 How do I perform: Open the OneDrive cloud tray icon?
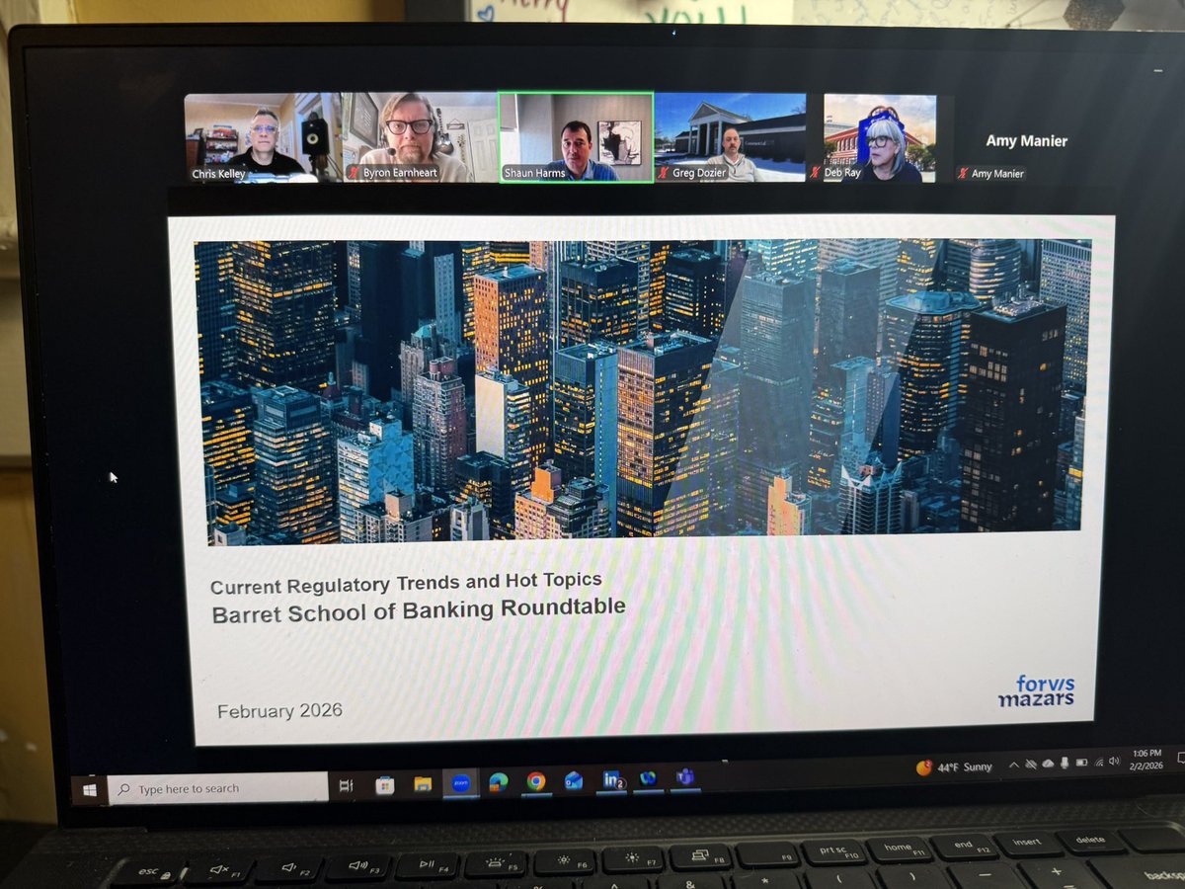pos(1048,764)
